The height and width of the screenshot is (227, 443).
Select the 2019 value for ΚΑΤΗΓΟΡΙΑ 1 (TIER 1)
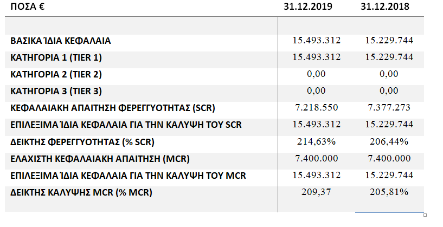click(x=317, y=57)
